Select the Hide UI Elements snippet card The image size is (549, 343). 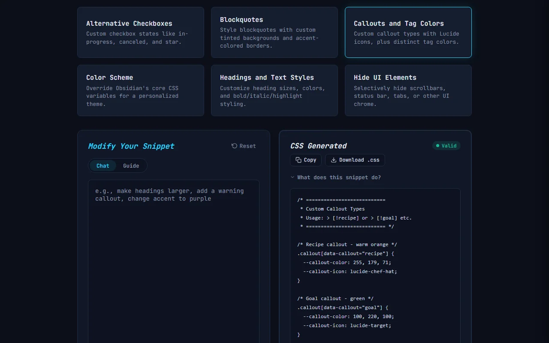[x=408, y=90]
